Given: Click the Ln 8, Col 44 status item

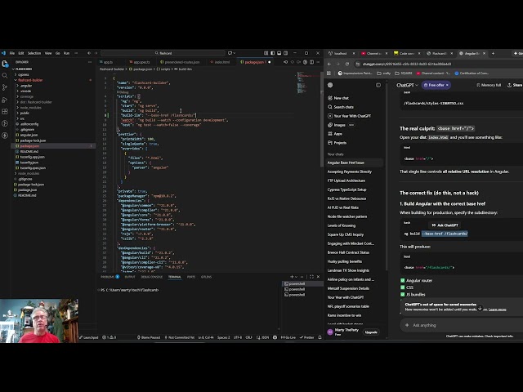Looking at the screenshot, I should coord(206,337).
